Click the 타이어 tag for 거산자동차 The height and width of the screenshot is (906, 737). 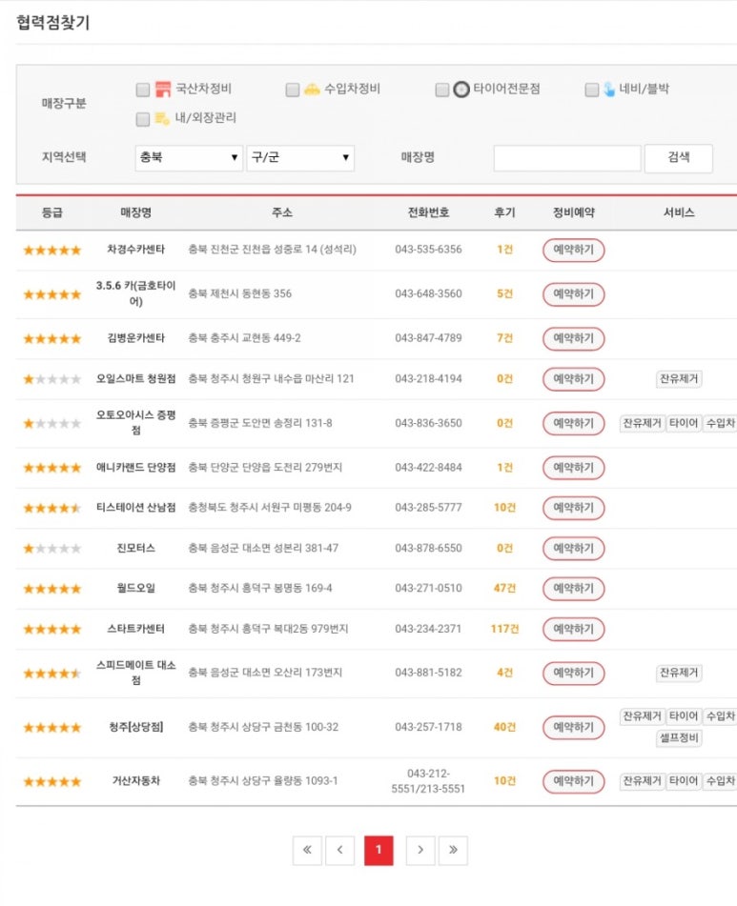point(684,782)
